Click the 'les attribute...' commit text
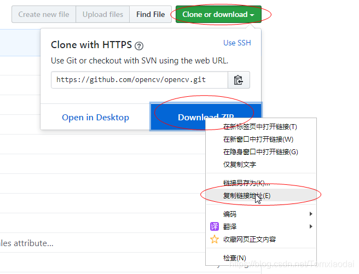 [x=27, y=243]
